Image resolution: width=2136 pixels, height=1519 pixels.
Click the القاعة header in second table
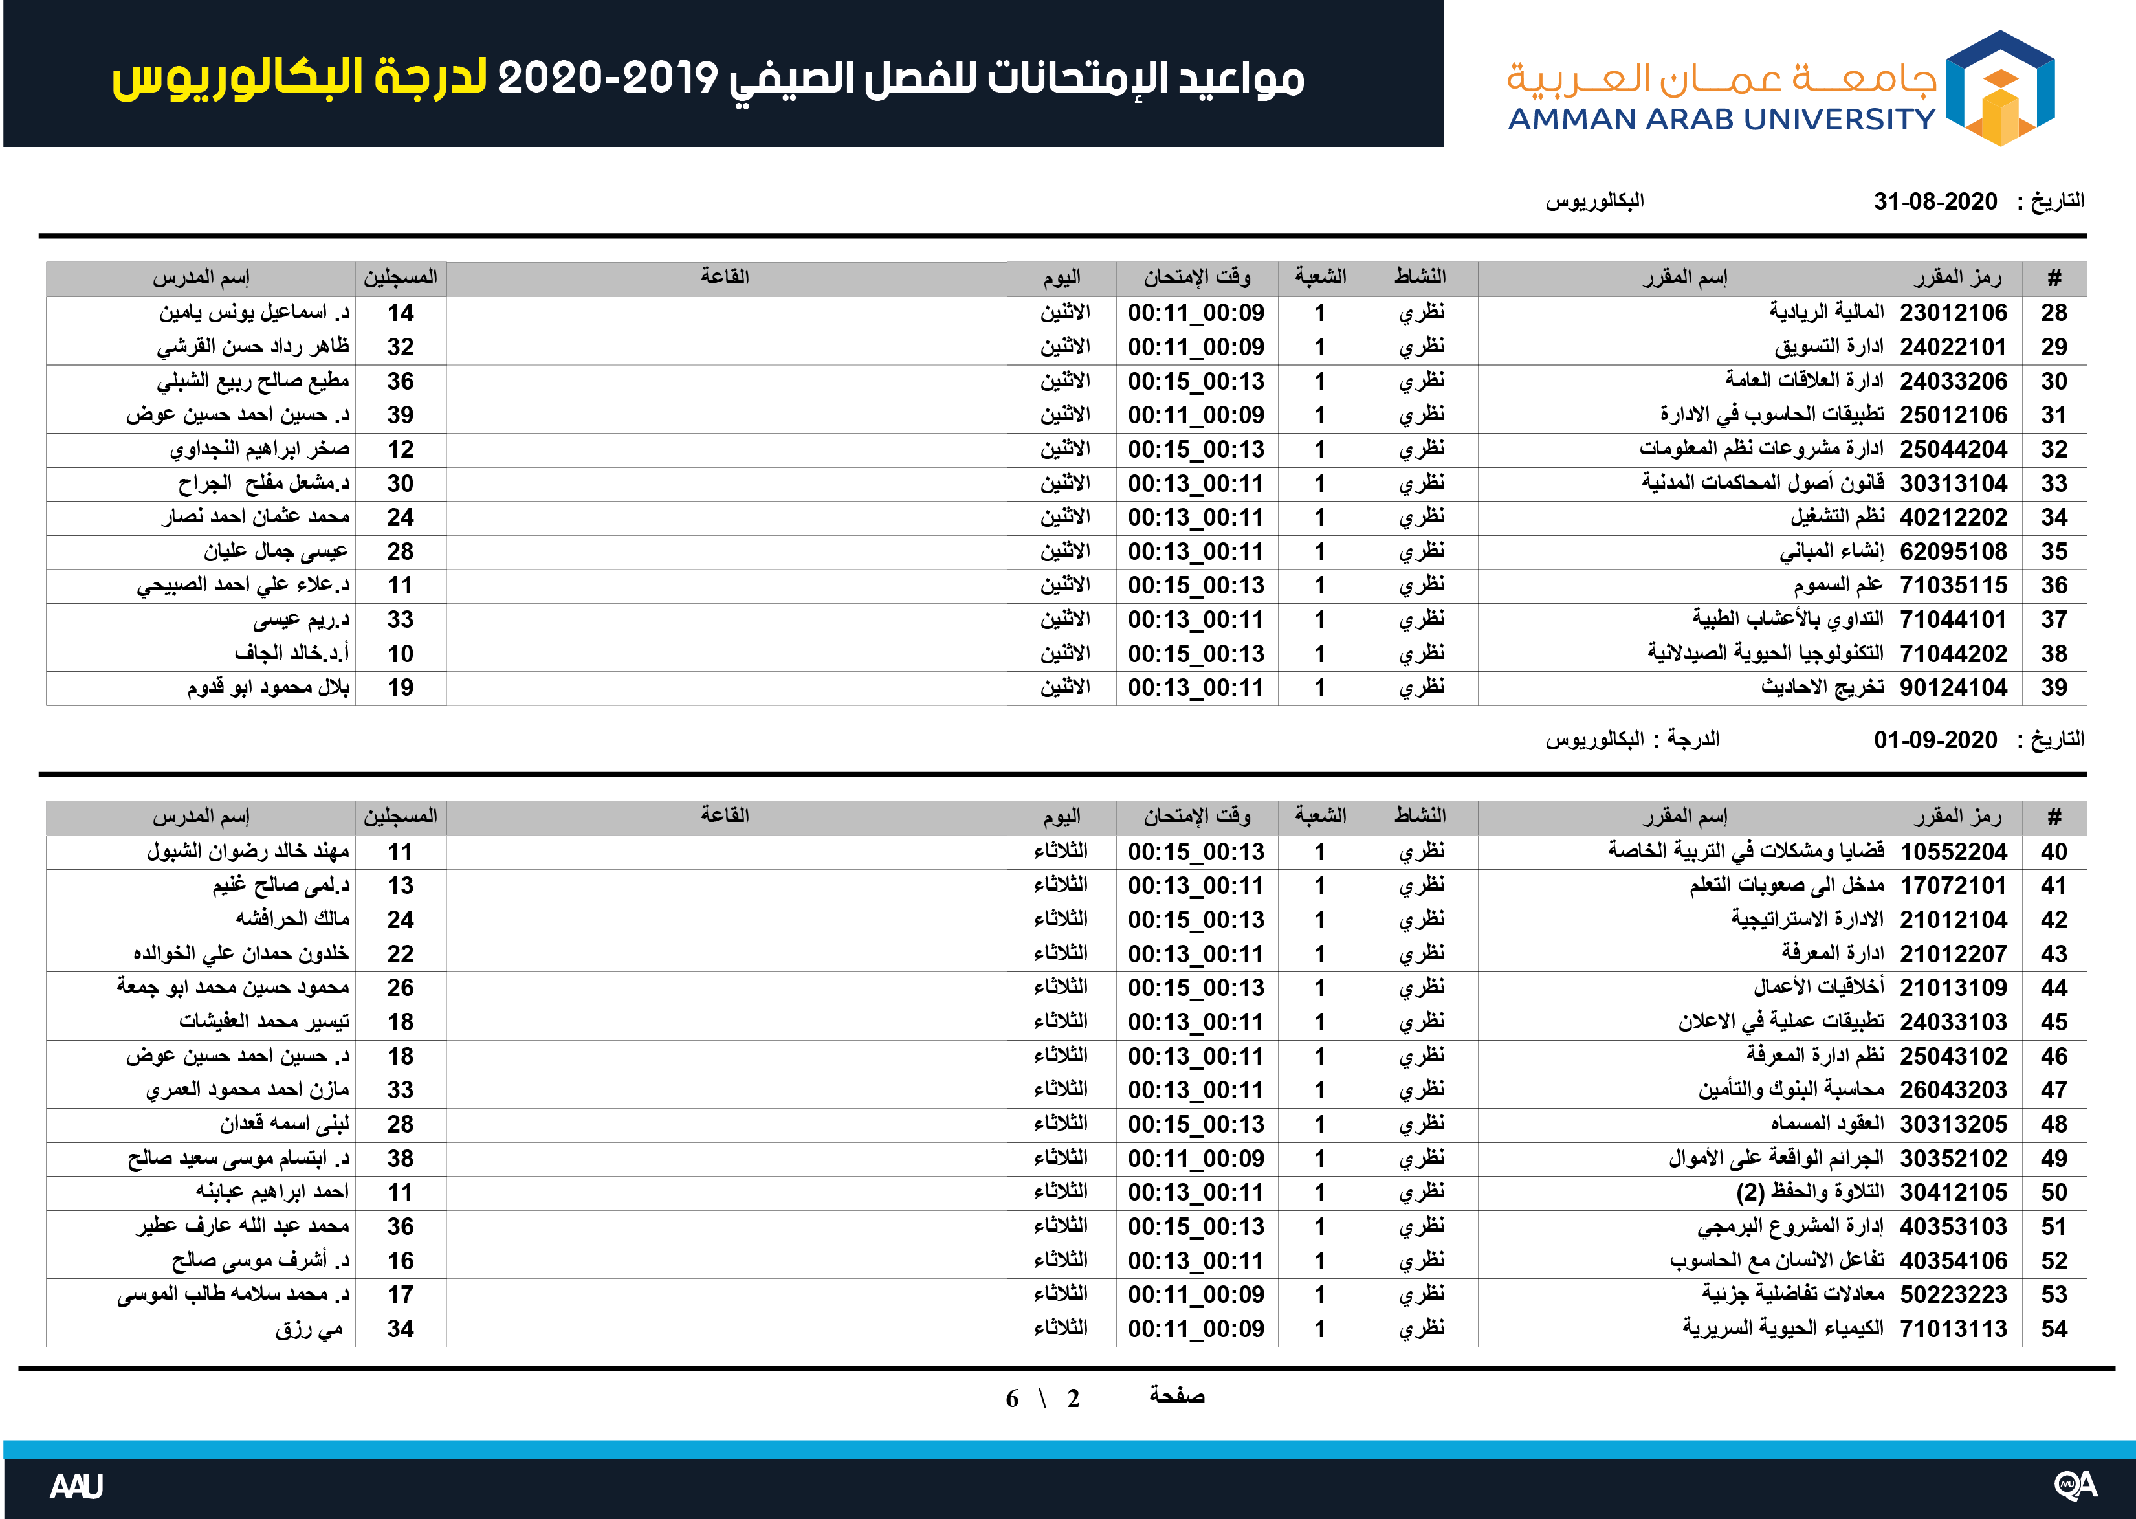click(726, 815)
